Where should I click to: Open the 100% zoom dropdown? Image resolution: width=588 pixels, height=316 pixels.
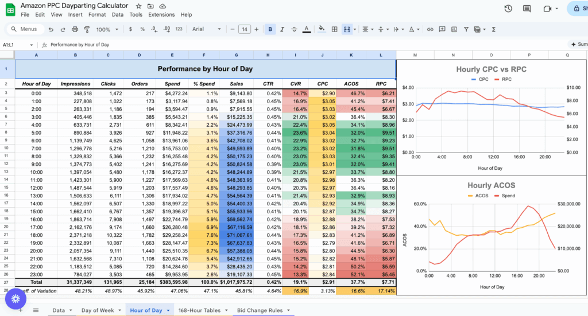[x=107, y=29]
